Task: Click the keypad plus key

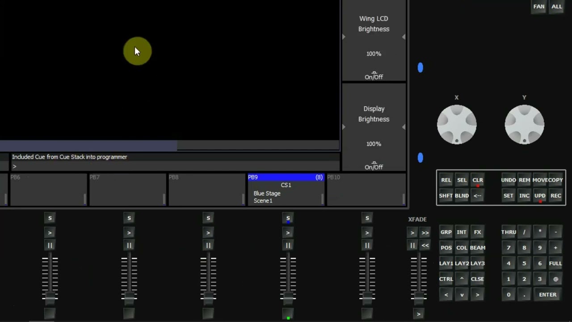Action: click(555, 248)
